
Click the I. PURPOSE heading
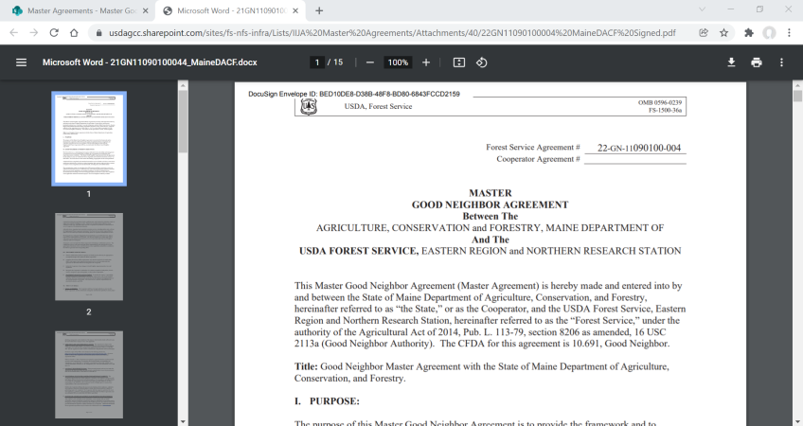[327, 401]
